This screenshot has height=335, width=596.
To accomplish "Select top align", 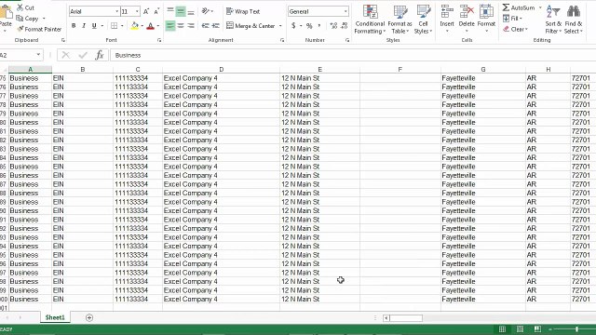I will point(170,11).
